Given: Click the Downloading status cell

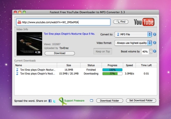Looking at the screenshot, I should (x=91, y=74).
